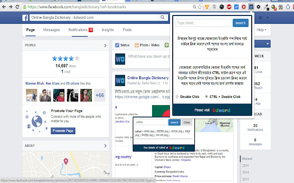Click the liker photo of woman in red

point(86,95)
